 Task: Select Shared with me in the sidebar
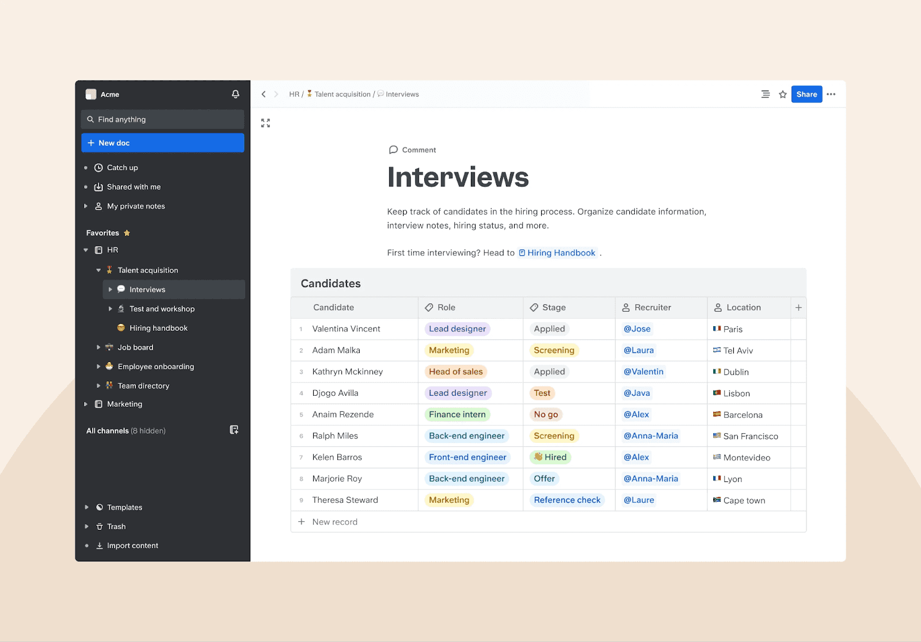click(133, 186)
